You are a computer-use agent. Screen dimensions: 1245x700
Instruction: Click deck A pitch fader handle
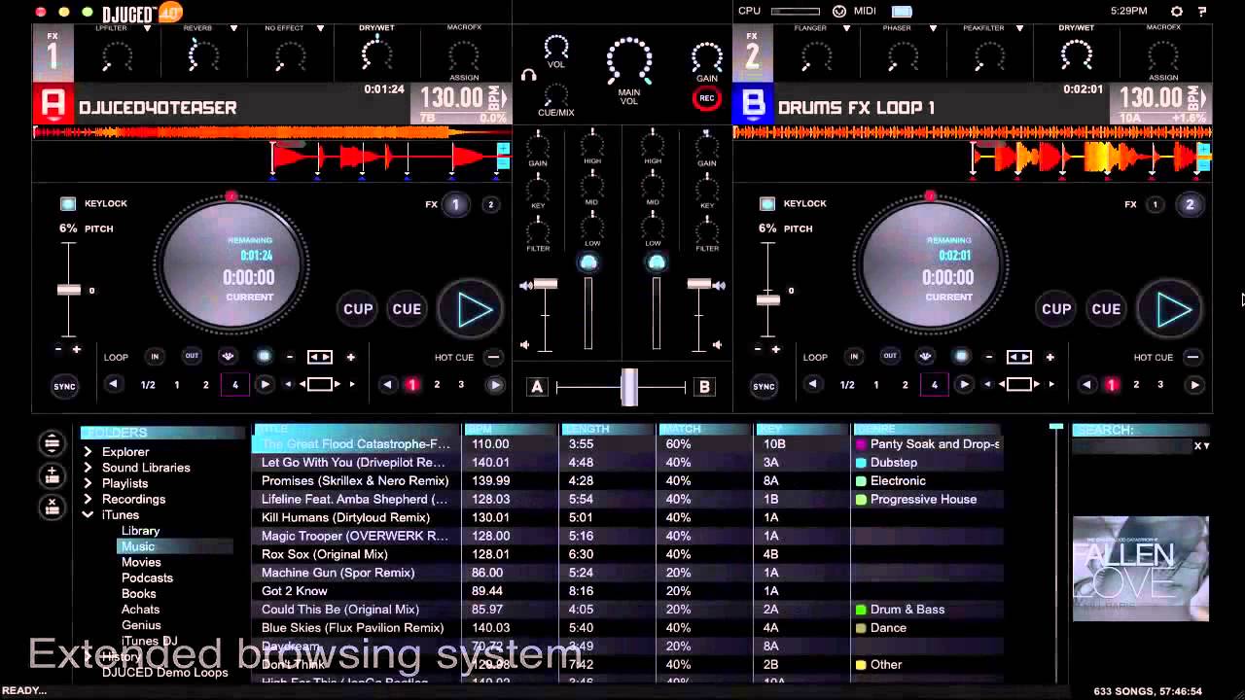tap(69, 290)
